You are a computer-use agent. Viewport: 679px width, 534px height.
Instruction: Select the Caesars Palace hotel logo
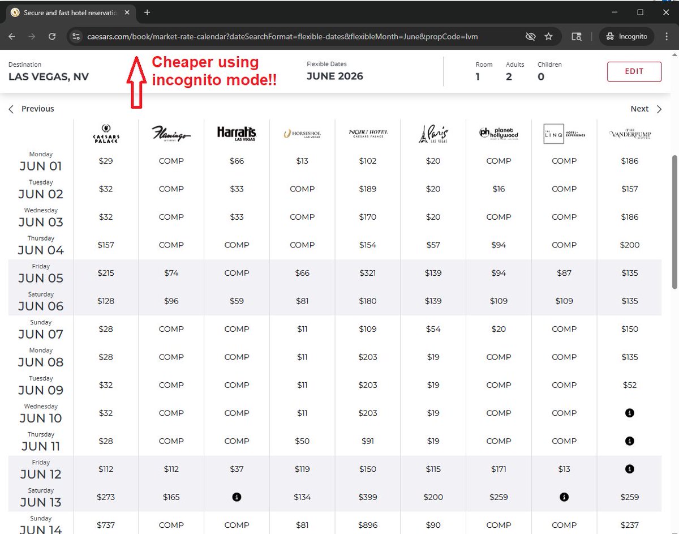point(106,134)
